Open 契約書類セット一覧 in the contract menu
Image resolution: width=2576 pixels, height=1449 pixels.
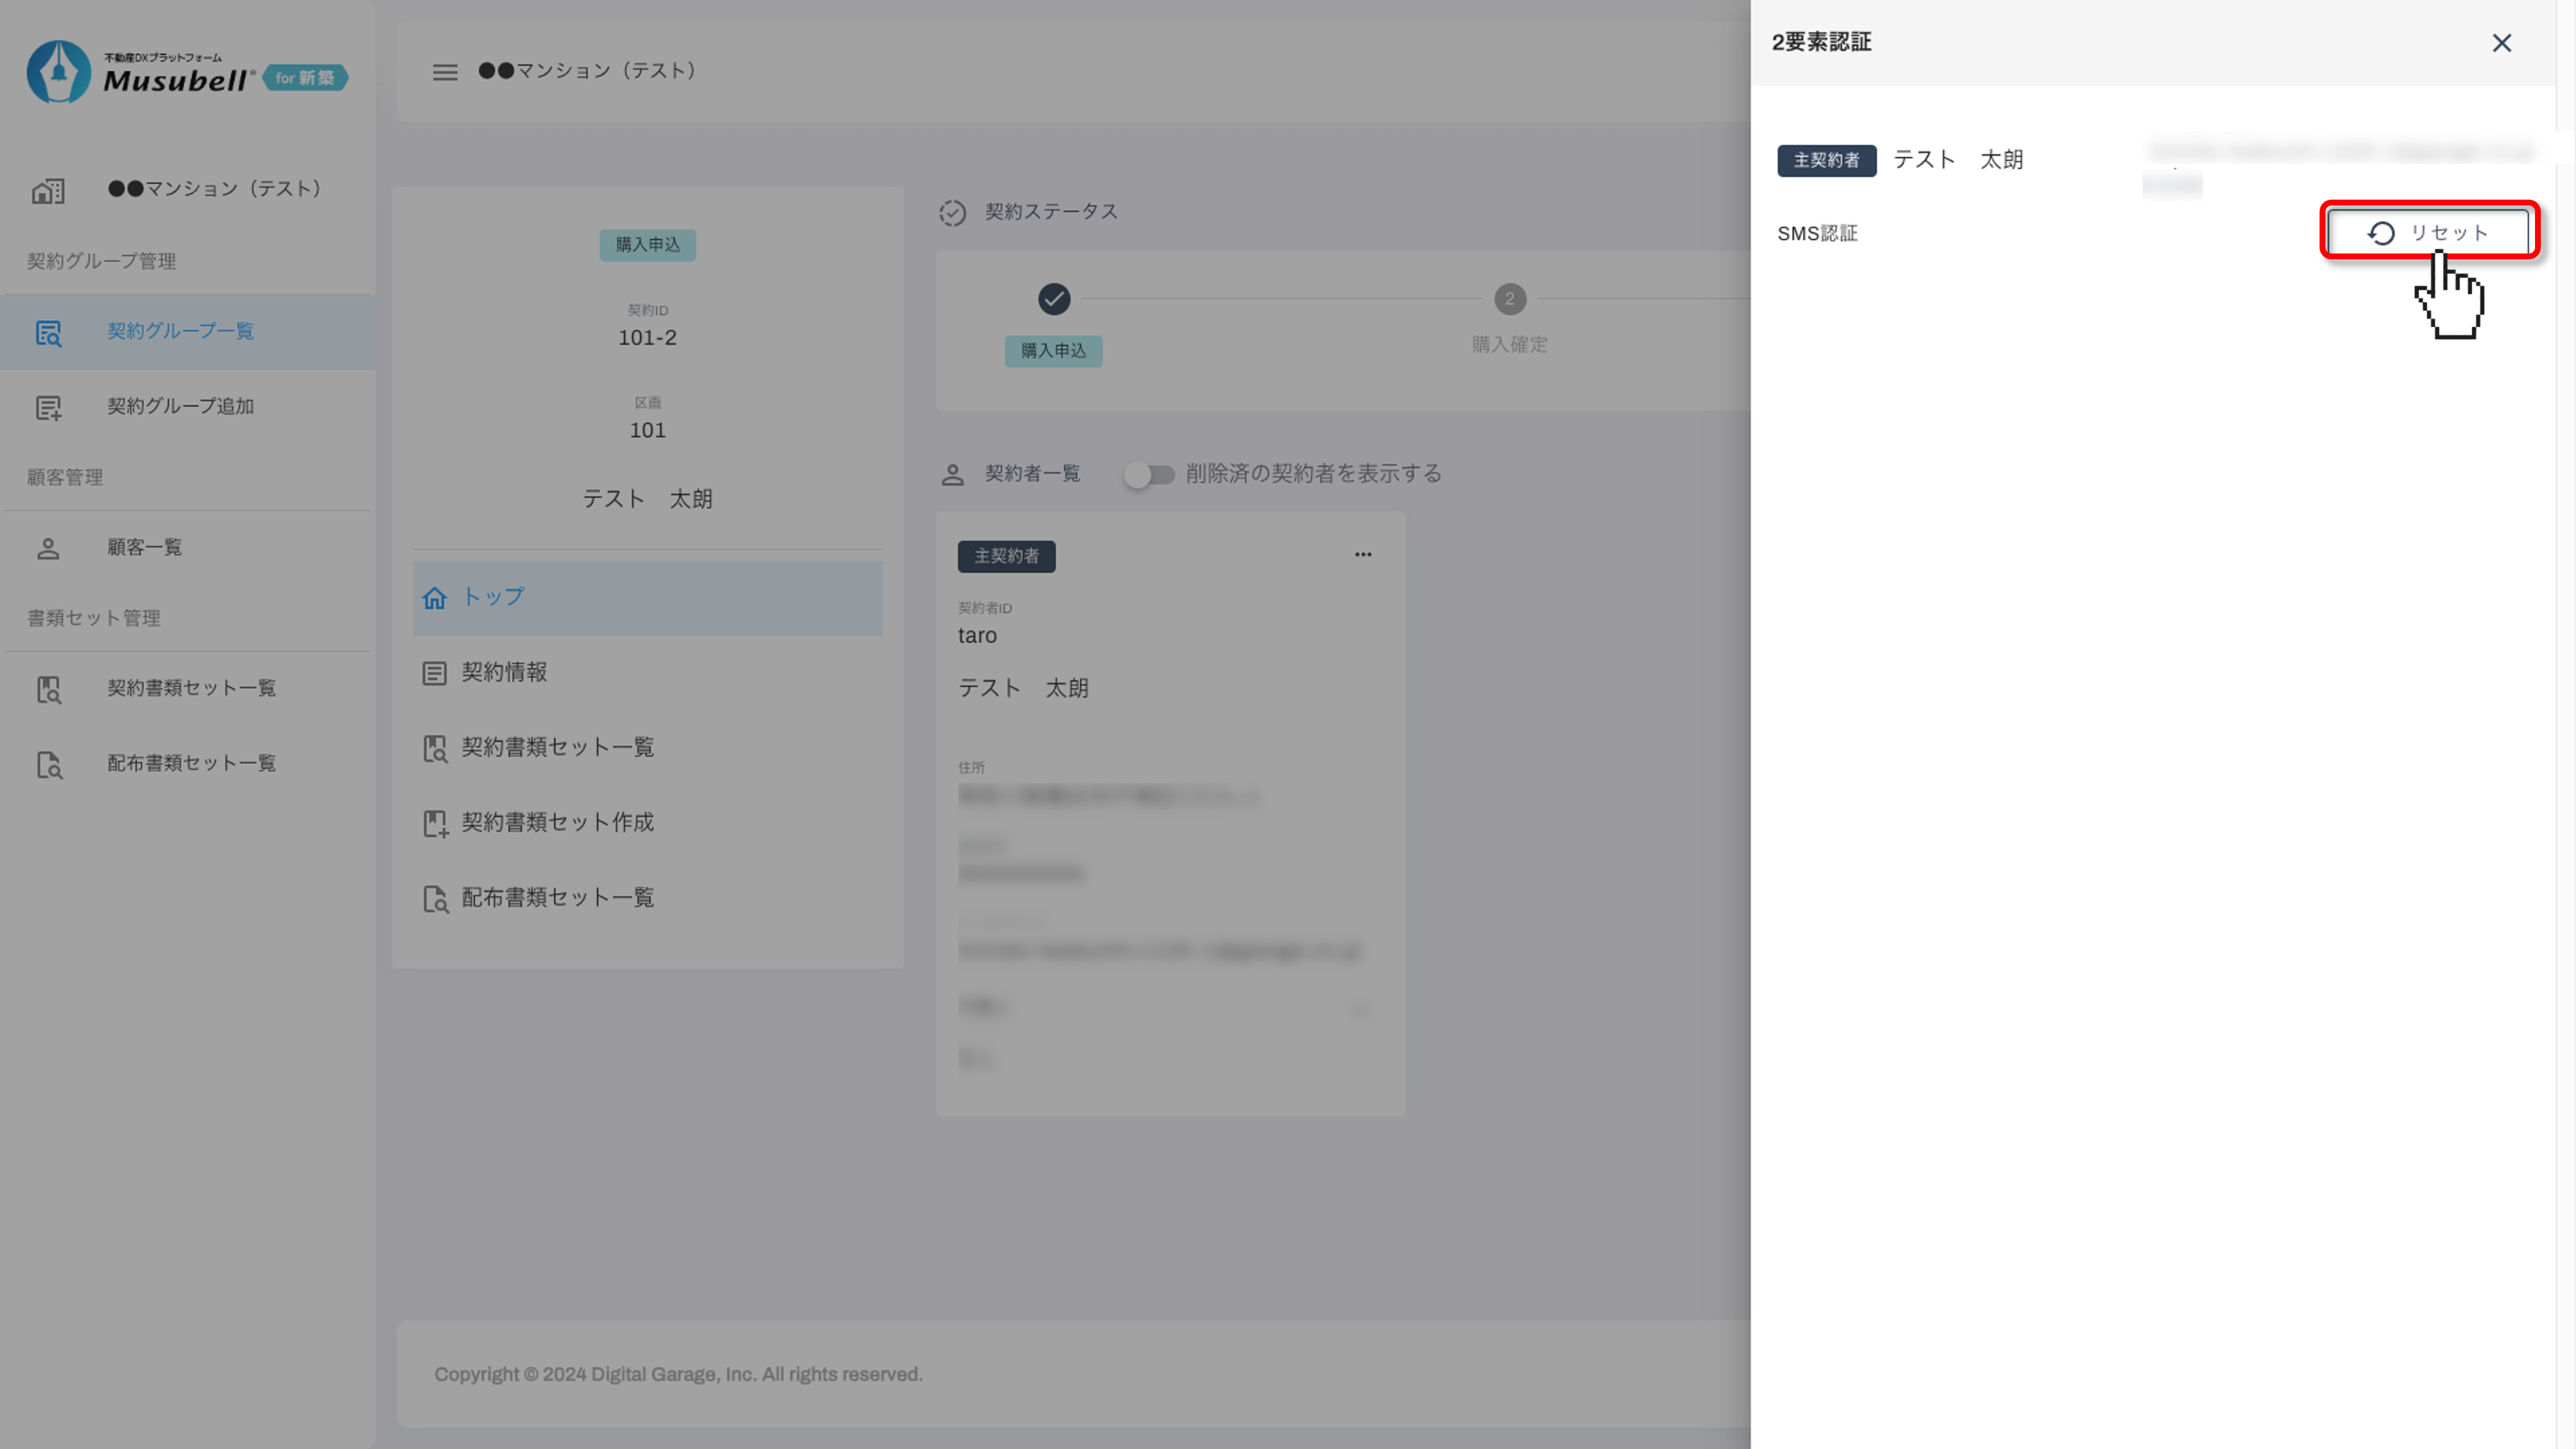coord(557,747)
